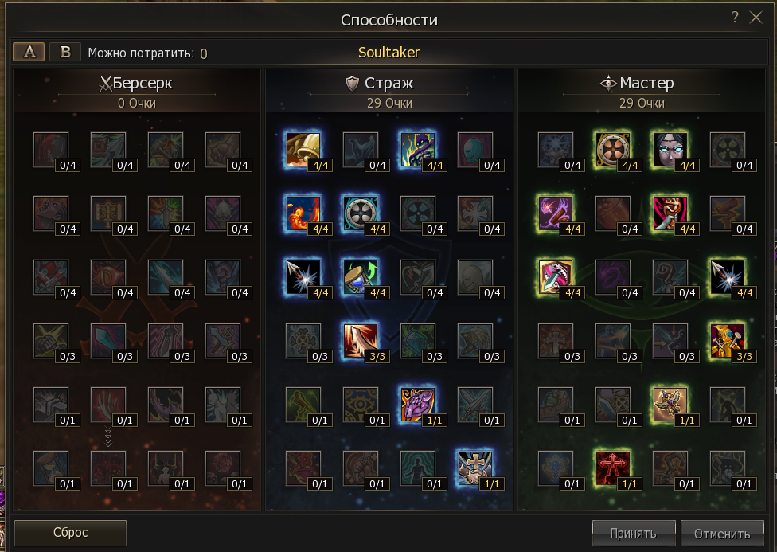This screenshot has height=552, width=777.
Task: Select the hourglass with green arrows skill
Action: click(x=361, y=276)
